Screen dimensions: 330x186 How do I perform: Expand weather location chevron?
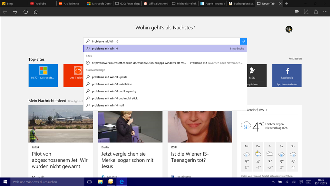(267, 110)
